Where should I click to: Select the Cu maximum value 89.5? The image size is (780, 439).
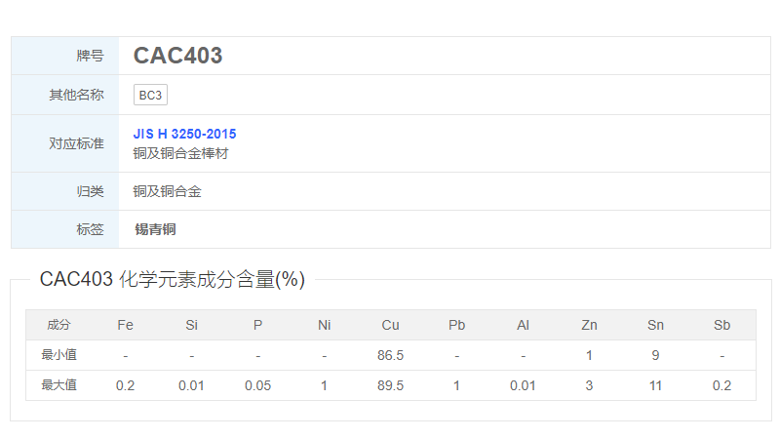tap(390, 385)
